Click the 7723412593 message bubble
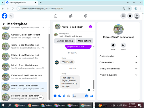This screenshot has height=108, width=144. (x=67, y=62)
